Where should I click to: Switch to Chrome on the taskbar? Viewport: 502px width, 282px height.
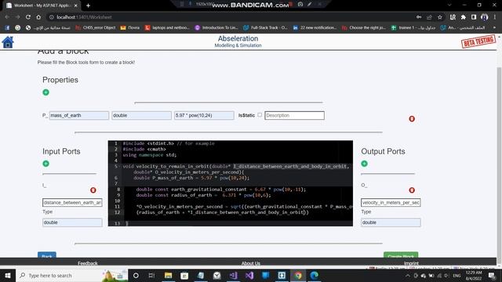[x=298, y=275]
